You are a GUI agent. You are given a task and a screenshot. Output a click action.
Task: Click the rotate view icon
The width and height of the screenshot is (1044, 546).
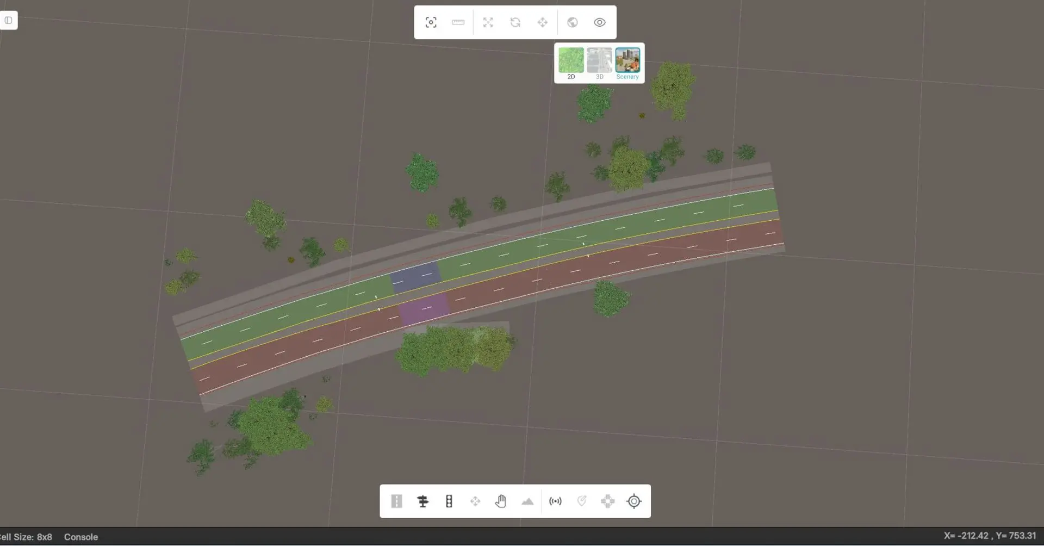click(515, 22)
